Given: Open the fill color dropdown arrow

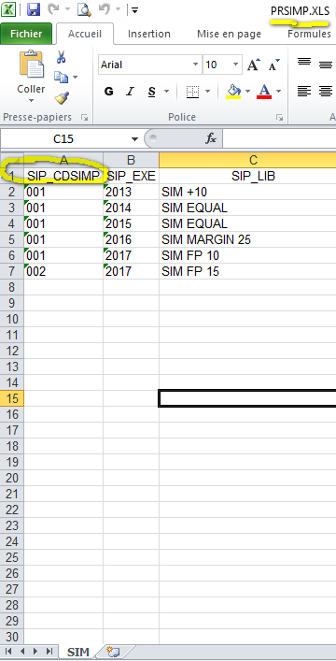Looking at the screenshot, I should tap(247, 91).
